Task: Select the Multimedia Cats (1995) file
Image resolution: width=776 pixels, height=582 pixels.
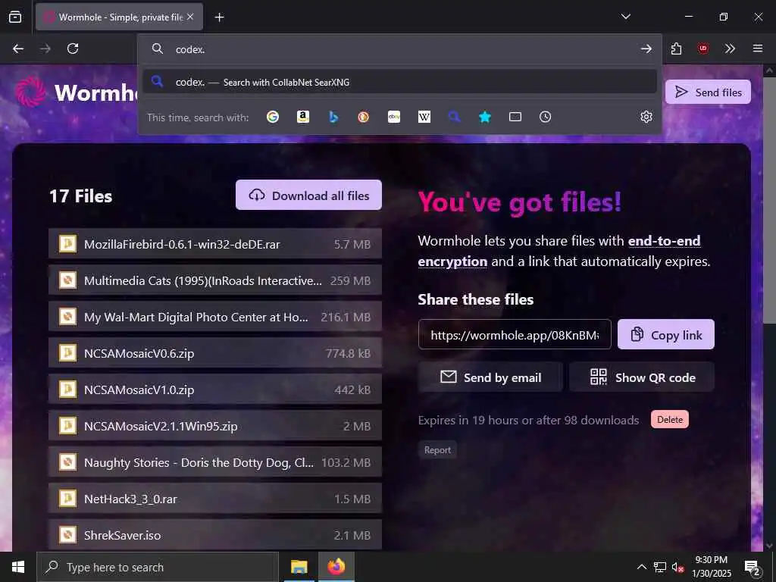Action: click(x=214, y=280)
